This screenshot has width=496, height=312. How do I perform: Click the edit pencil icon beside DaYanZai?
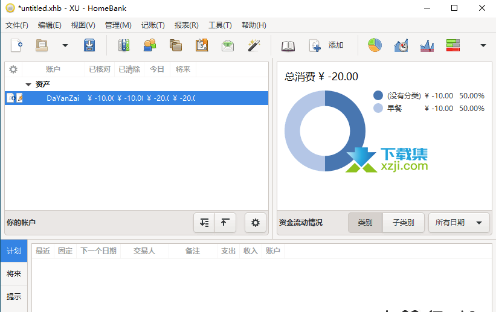(x=19, y=98)
